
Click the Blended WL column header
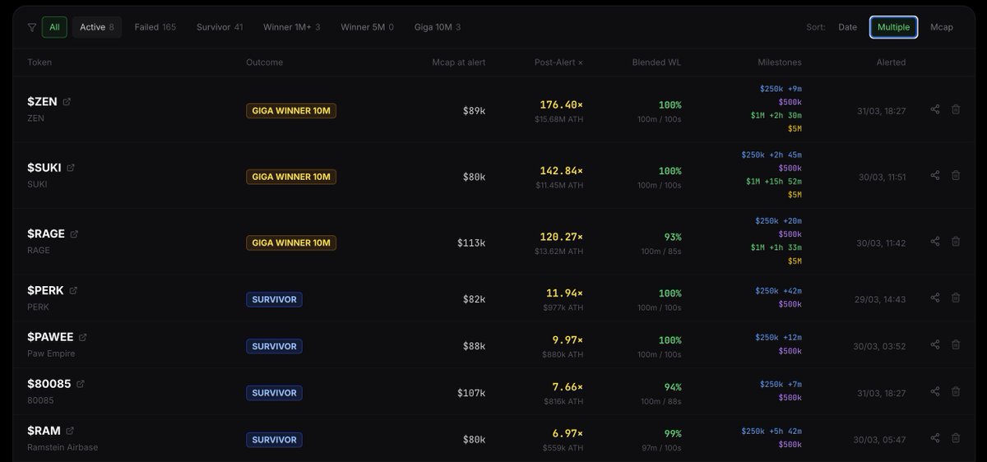tap(656, 62)
